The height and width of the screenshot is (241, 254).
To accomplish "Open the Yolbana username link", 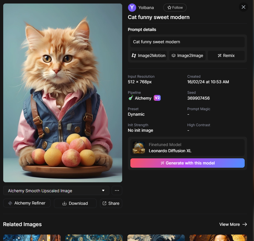I will point(146,8).
